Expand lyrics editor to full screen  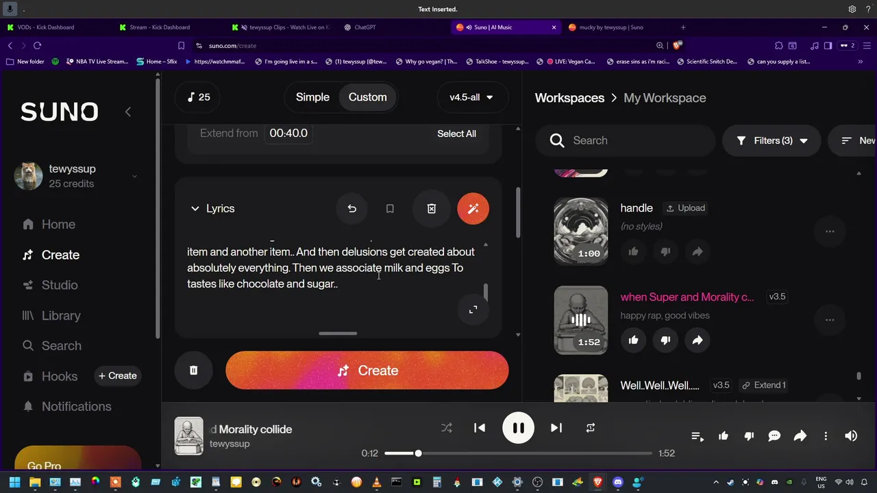pos(473,309)
